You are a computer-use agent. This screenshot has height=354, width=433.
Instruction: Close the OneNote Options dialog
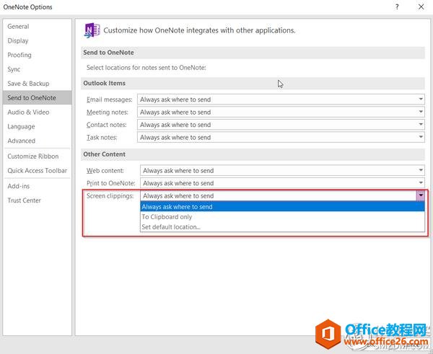pos(421,7)
